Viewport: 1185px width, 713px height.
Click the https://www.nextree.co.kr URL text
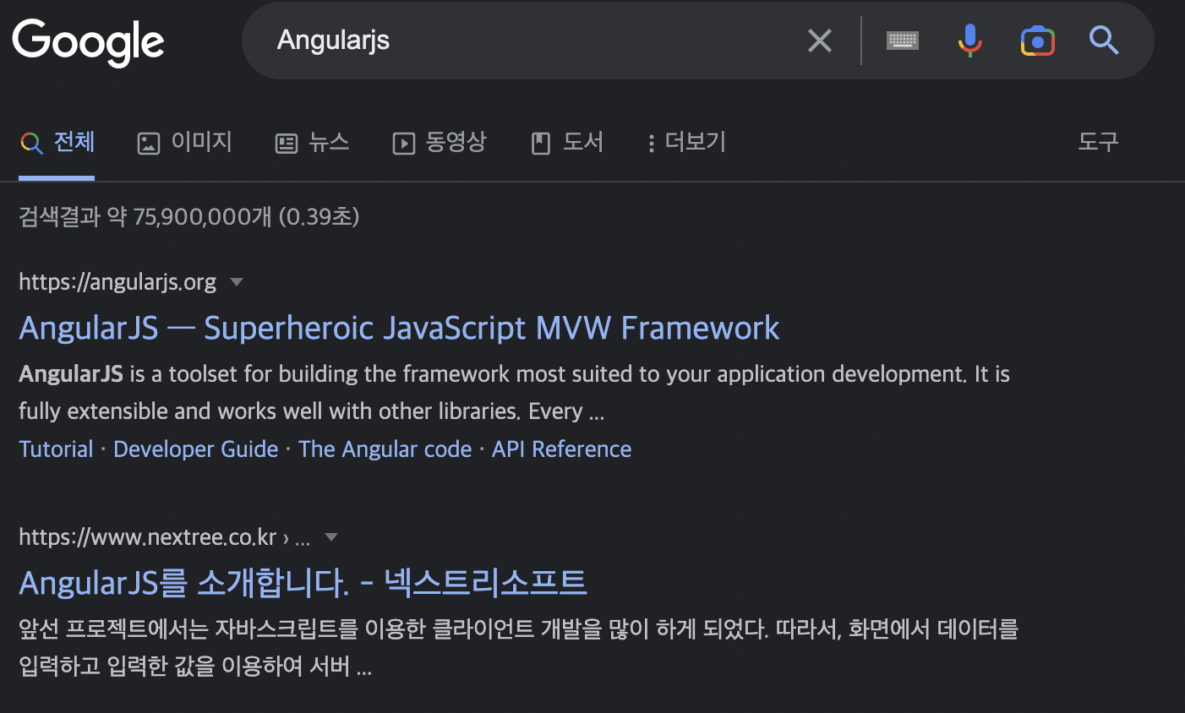click(148, 536)
